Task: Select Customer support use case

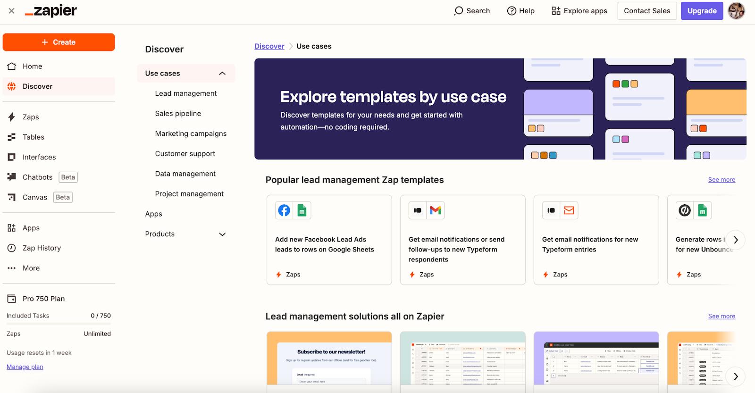Action: (x=185, y=154)
